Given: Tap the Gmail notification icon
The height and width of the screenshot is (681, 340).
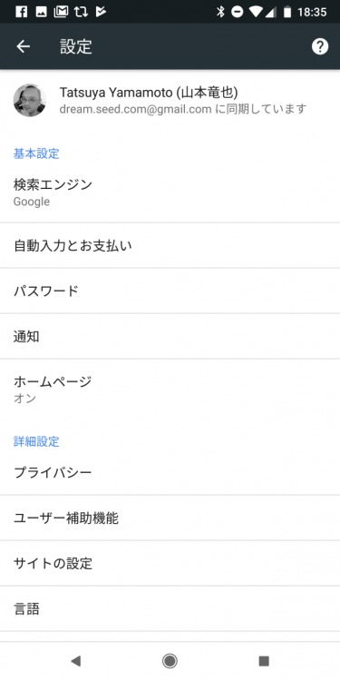Looking at the screenshot, I should [x=61, y=12].
